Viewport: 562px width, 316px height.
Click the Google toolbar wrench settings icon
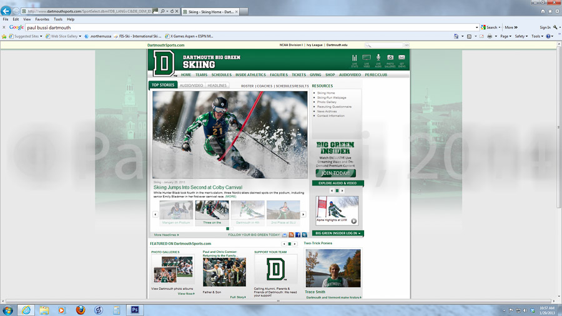555,27
